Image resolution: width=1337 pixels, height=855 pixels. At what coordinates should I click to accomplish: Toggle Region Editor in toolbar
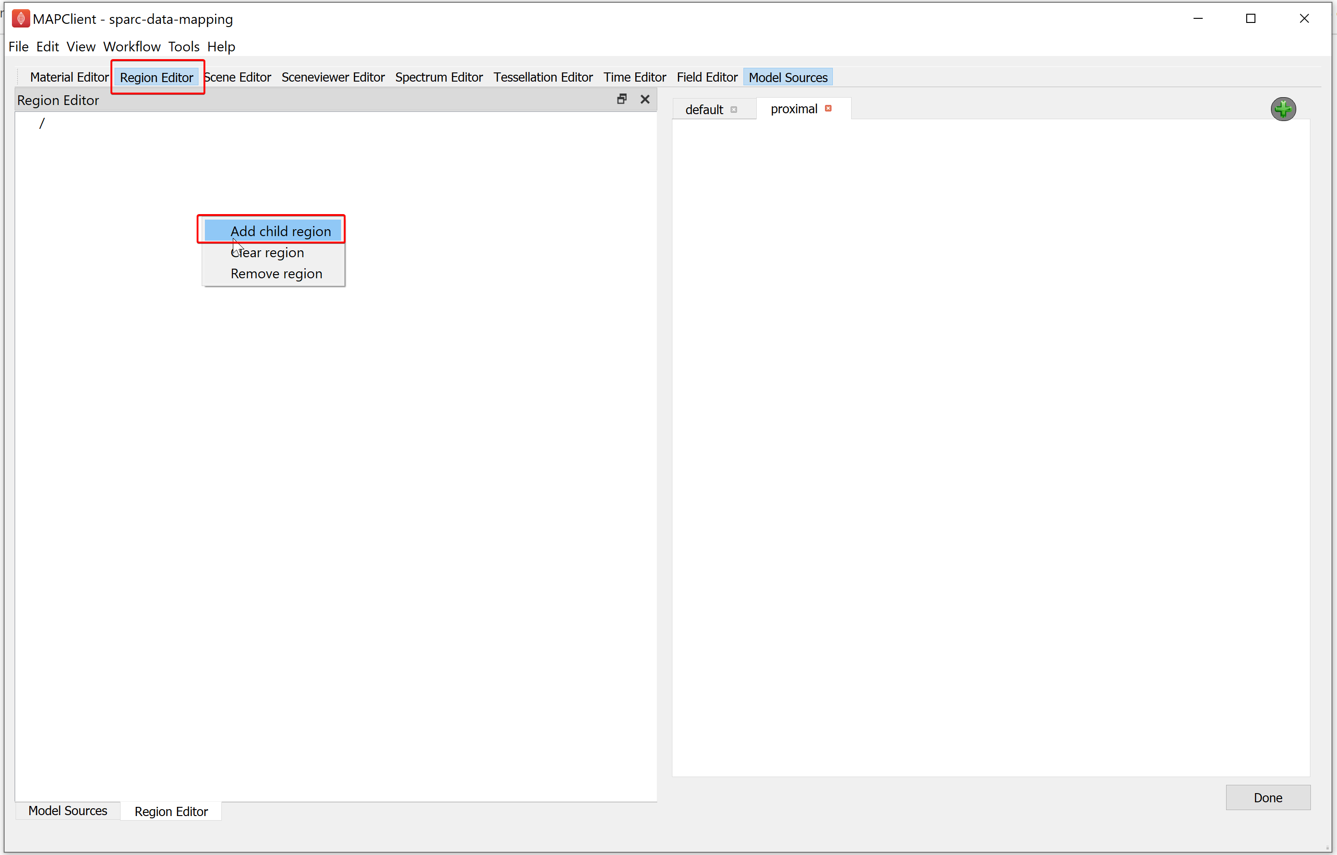point(157,77)
